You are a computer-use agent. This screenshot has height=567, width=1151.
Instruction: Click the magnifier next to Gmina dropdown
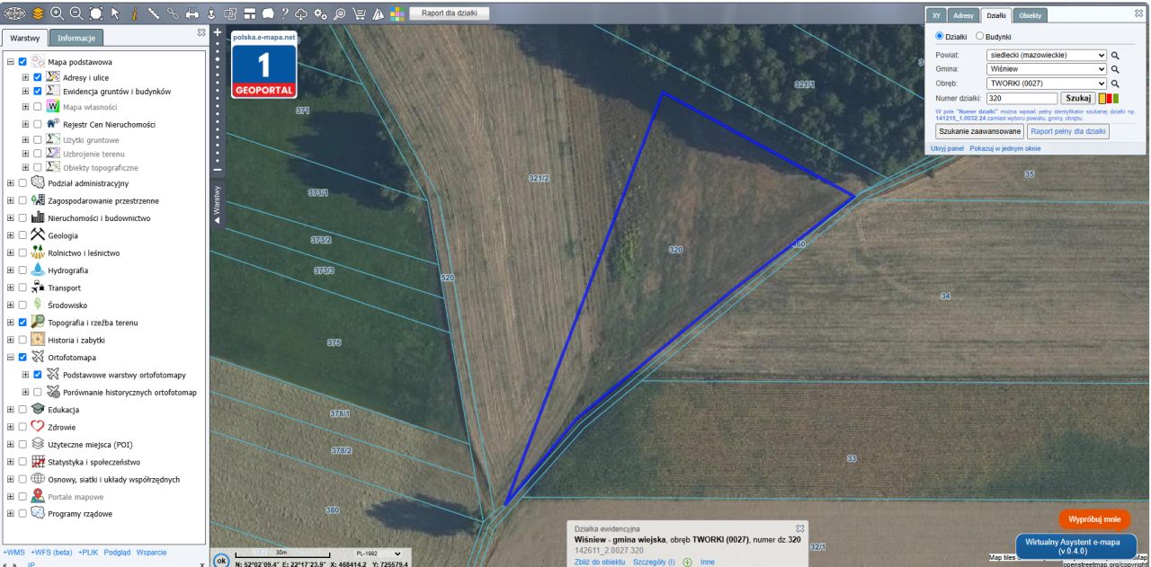(x=1115, y=69)
